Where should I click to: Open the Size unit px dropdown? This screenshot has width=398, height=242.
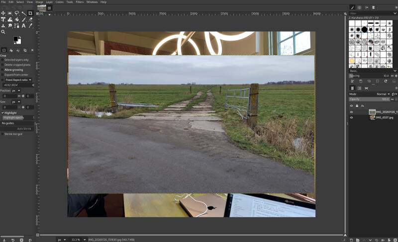[x=16, y=102]
